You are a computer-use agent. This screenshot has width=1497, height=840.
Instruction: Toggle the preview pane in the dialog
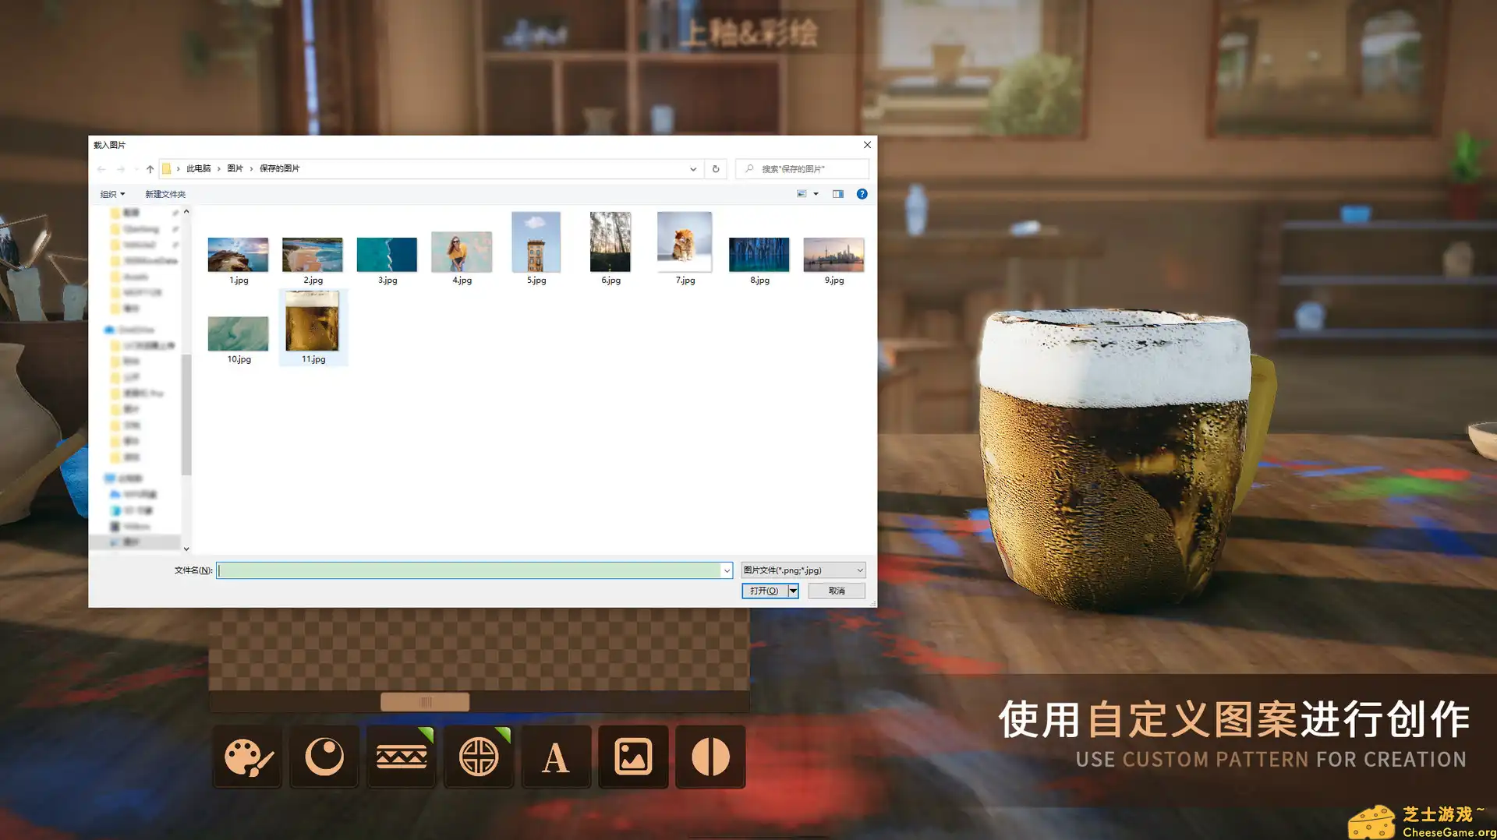(837, 193)
